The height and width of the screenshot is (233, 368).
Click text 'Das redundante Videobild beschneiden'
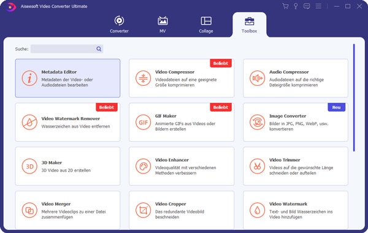pyautogui.click(x=180, y=214)
